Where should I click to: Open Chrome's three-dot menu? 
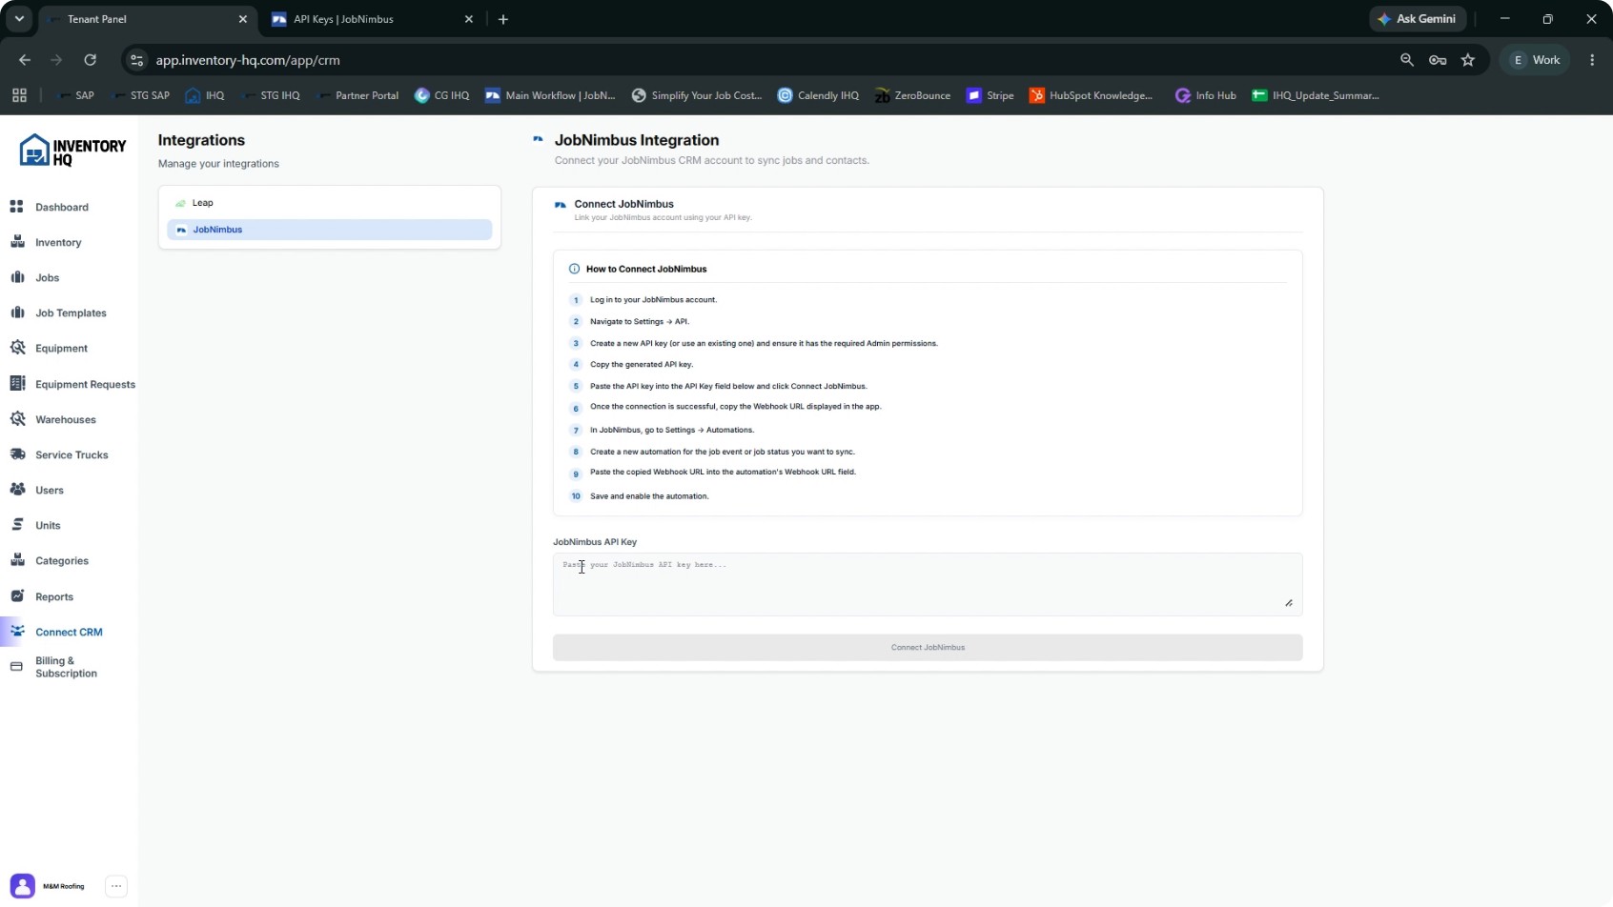point(1592,60)
